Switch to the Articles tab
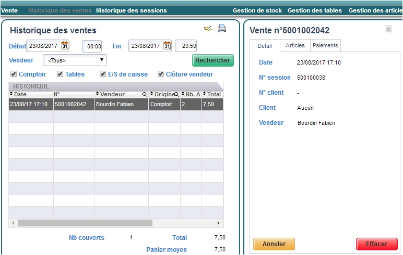This screenshot has width=403, height=255. (x=295, y=46)
